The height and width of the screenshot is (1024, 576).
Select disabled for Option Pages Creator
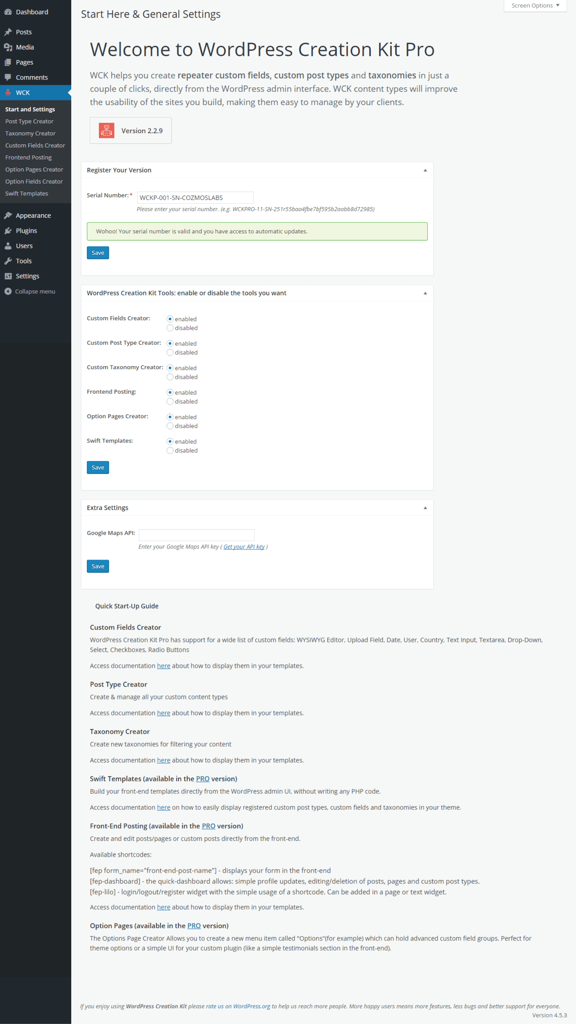(x=170, y=426)
